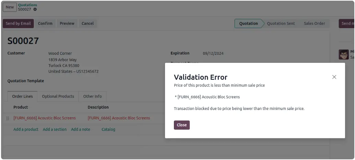Open the Quotations breadcrumb link
The height and width of the screenshot is (160, 355).
pos(27,5)
